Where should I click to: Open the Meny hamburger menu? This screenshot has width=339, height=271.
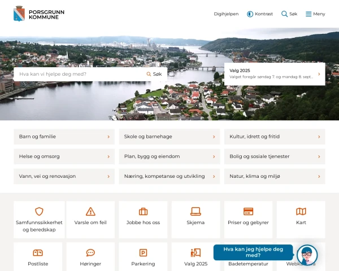pos(315,14)
